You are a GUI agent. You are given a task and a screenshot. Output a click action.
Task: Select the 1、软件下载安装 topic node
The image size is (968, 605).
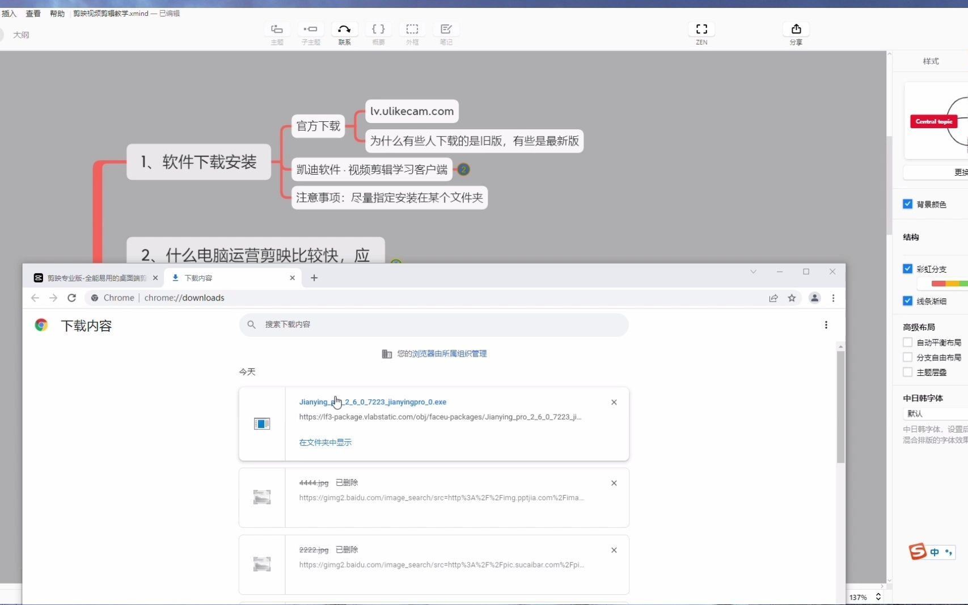click(198, 162)
